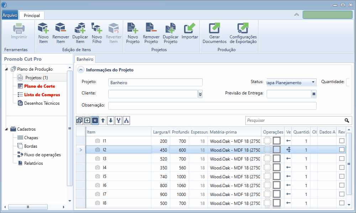Screen dimensions: 356x213
Task: Tick the Rev checkbox for item I8
Action: click(342, 203)
